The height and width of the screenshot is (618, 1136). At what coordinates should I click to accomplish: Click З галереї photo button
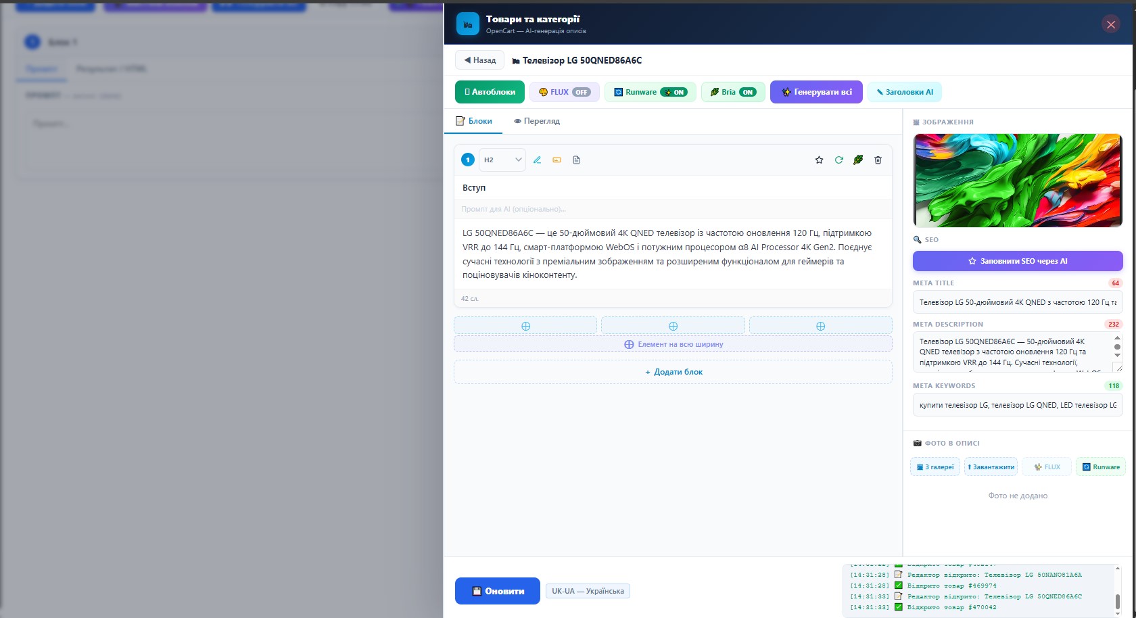pyautogui.click(x=935, y=467)
